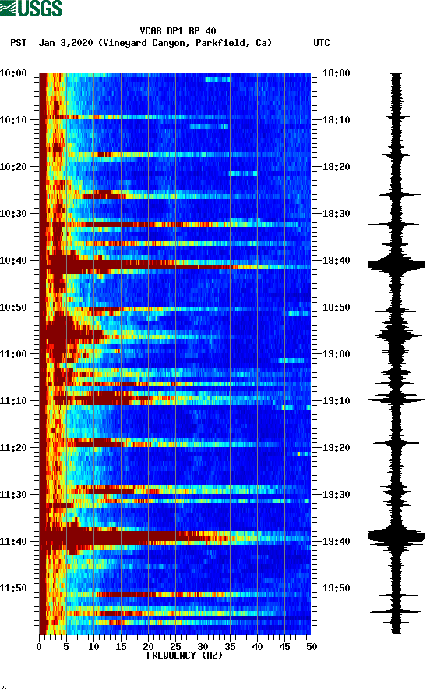Click the 19:30 UTC time label

click(x=337, y=495)
